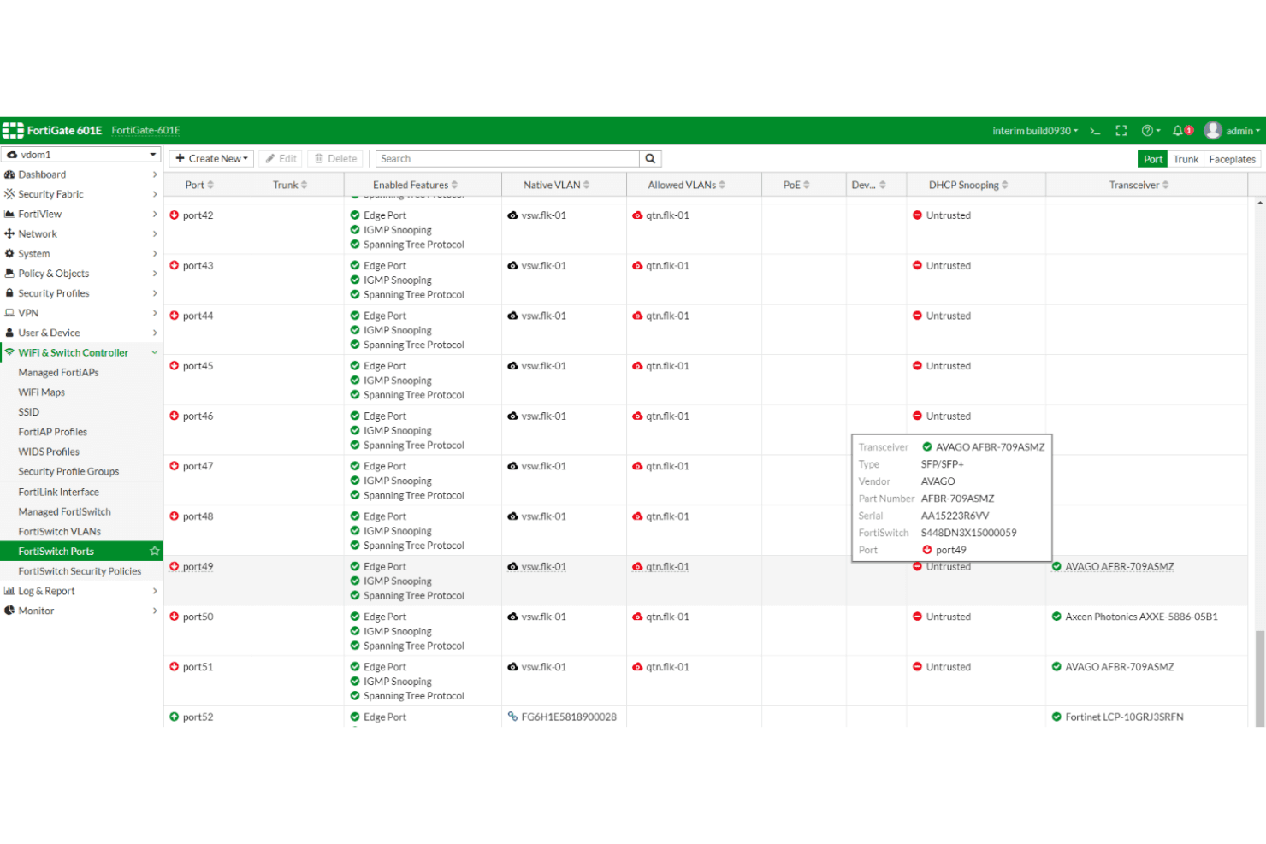Collapse WiFi & Switch Controller section

[81, 352]
